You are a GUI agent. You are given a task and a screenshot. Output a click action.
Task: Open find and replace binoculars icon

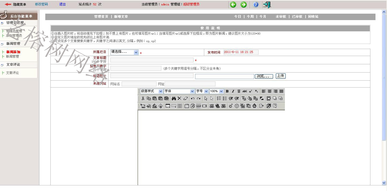173,99
